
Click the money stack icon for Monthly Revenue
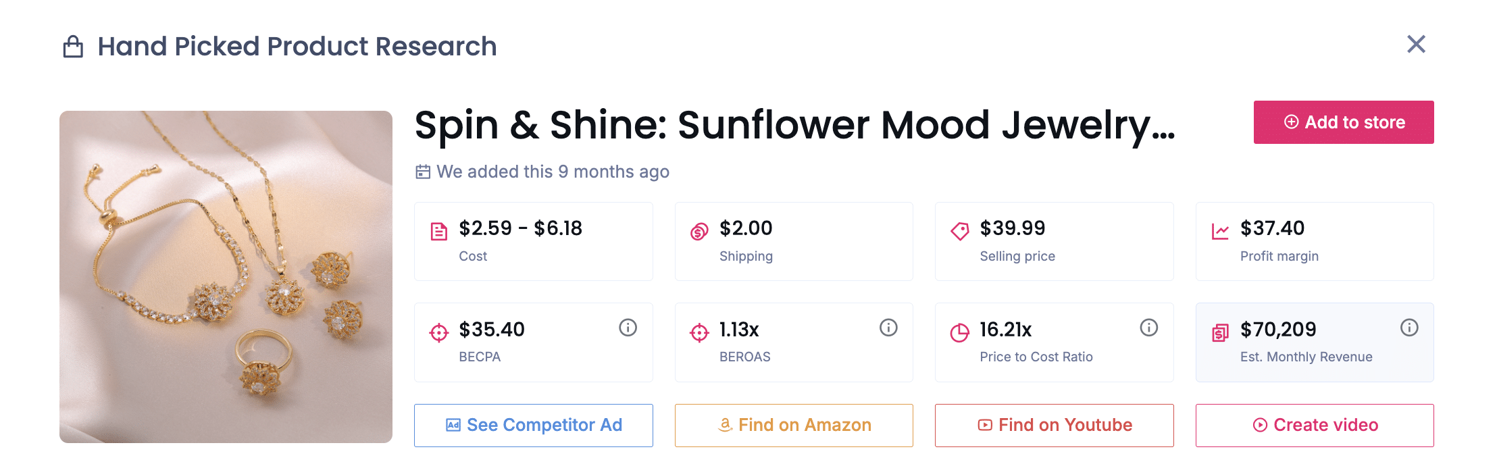click(x=1219, y=332)
